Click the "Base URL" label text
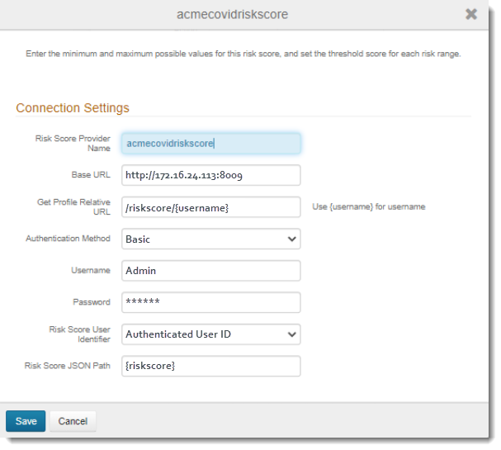This screenshot has height=450, width=501. click(91, 175)
